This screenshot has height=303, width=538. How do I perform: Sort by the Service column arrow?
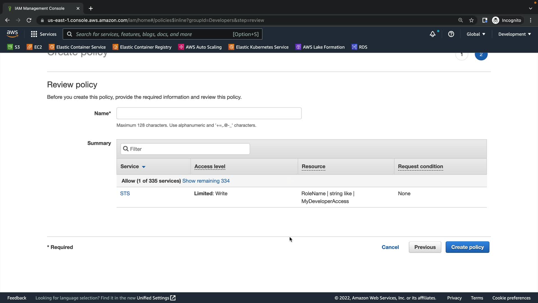[x=144, y=167]
